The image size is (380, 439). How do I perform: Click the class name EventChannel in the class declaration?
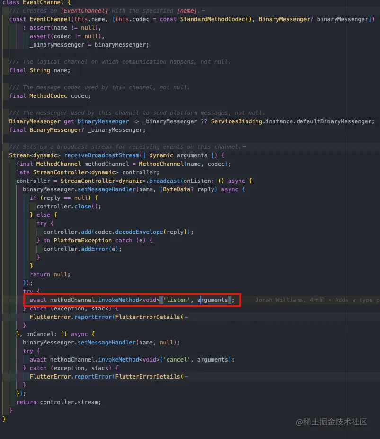click(43, 2)
